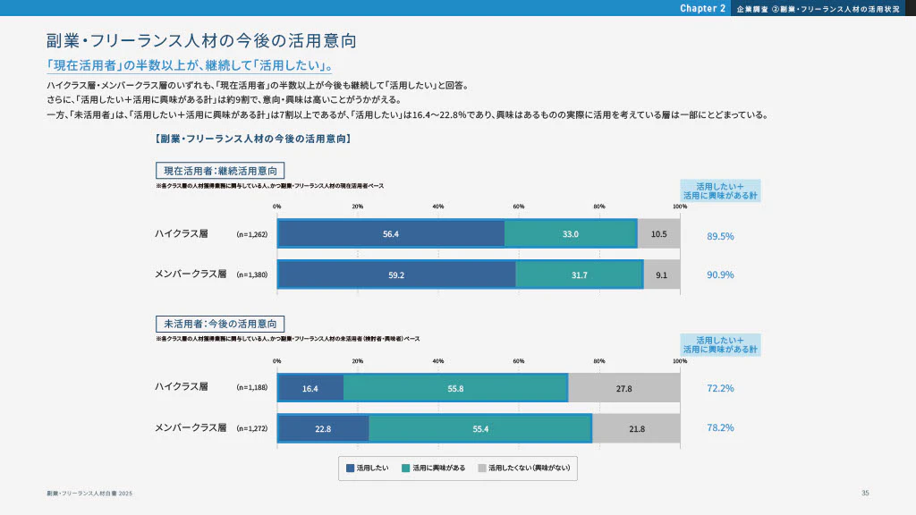Click the 56.4 bar segment
Screen dimensions: 916x515
point(391,234)
